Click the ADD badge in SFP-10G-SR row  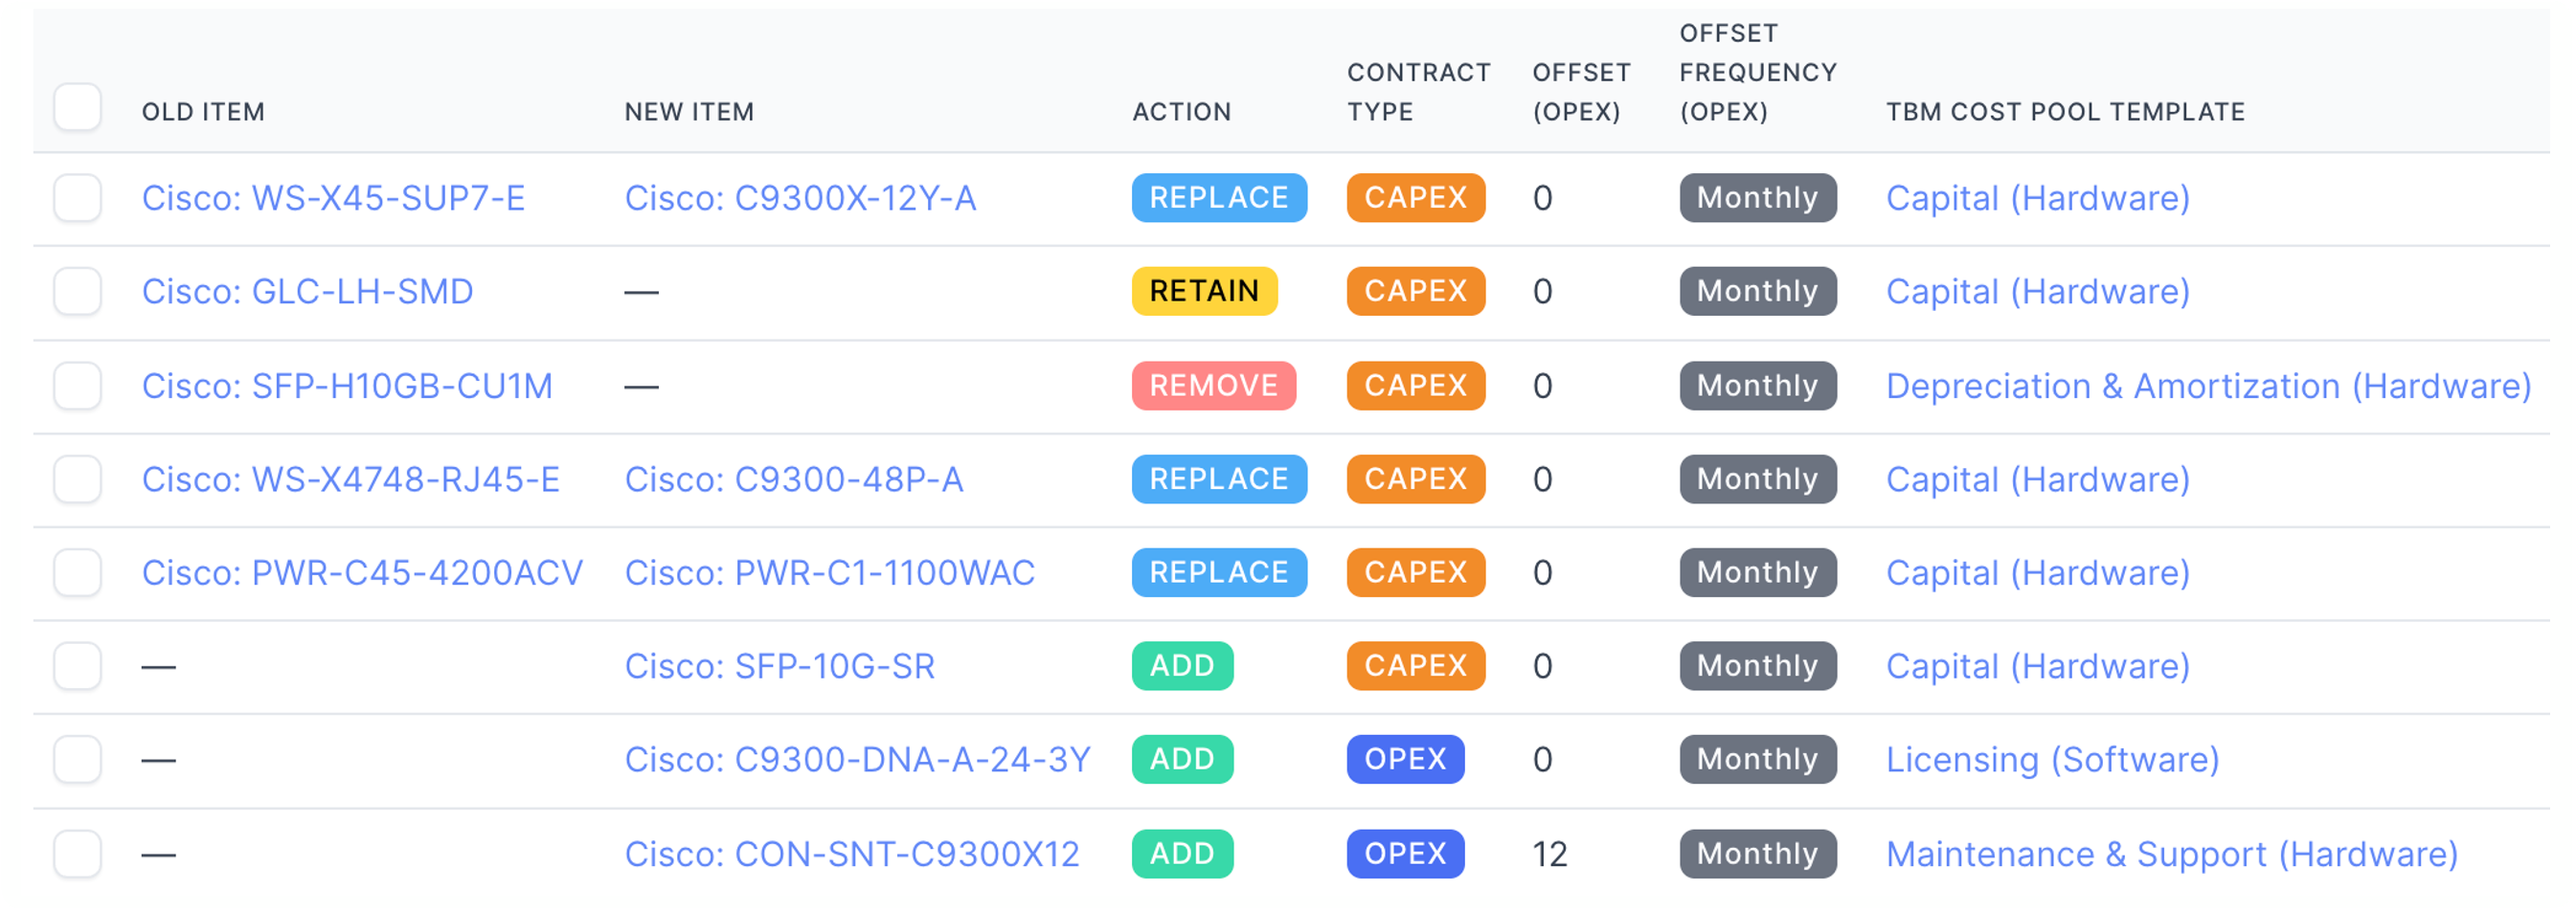coord(1182,665)
